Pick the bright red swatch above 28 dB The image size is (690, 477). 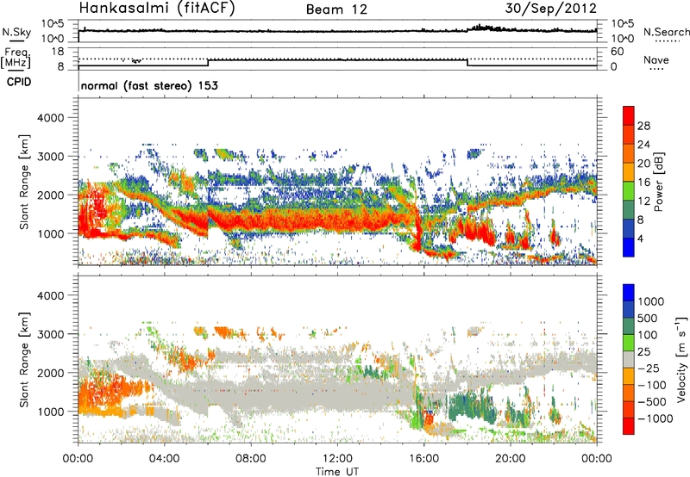(x=629, y=115)
